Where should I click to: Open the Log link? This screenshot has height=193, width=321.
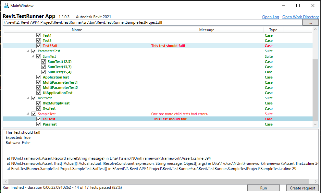tap(270, 17)
